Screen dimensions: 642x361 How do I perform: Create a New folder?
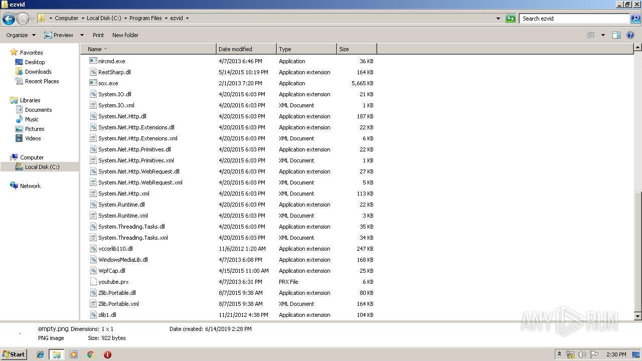pos(125,35)
